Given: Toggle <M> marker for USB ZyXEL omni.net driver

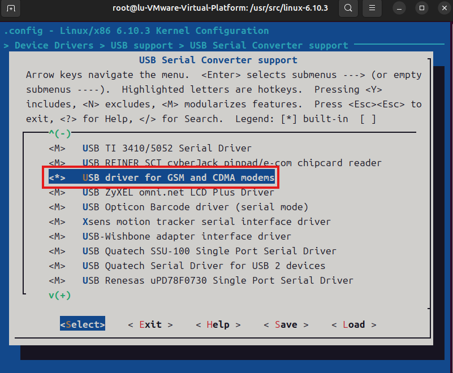Looking at the screenshot, I should tap(57, 192).
